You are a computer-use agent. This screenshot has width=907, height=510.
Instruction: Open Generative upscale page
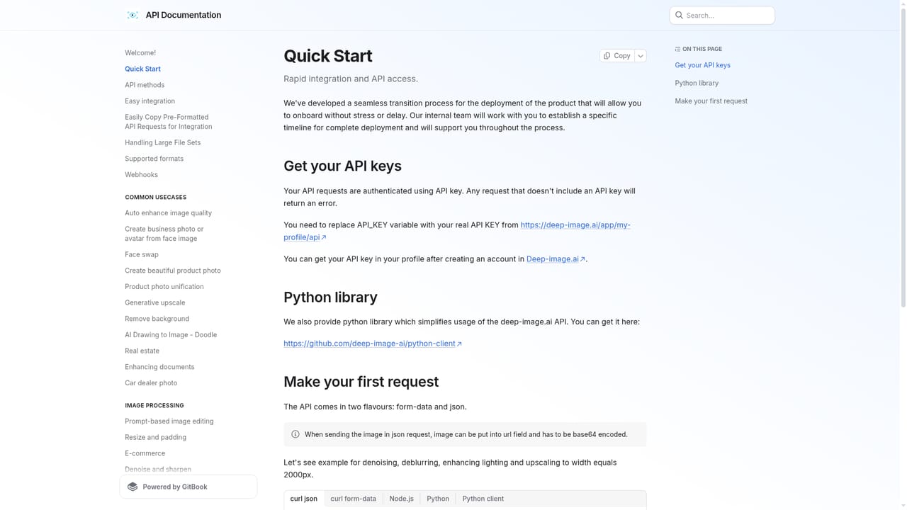154,302
